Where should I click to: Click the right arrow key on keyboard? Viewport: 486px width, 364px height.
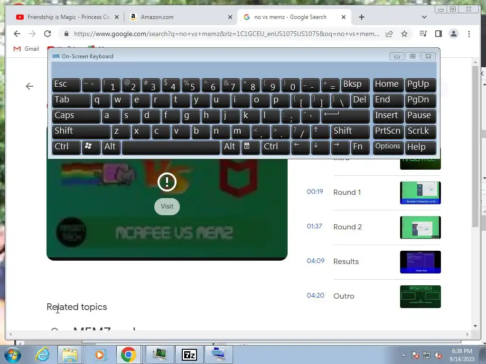click(x=340, y=147)
